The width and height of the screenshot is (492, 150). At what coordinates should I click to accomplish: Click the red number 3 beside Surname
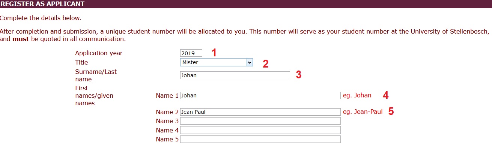298,75
